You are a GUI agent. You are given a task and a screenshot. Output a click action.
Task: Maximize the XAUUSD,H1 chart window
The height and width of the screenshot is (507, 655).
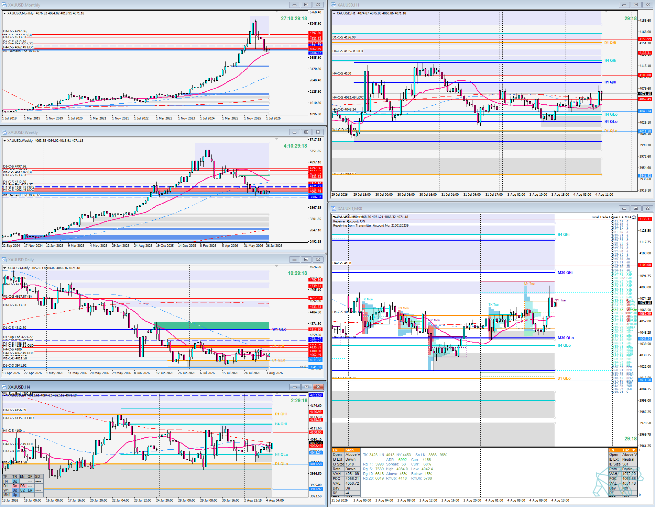coord(636,5)
